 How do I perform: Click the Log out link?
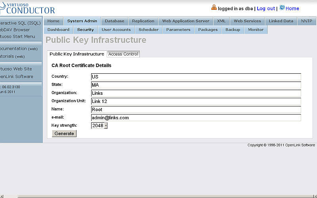[x=265, y=8]
